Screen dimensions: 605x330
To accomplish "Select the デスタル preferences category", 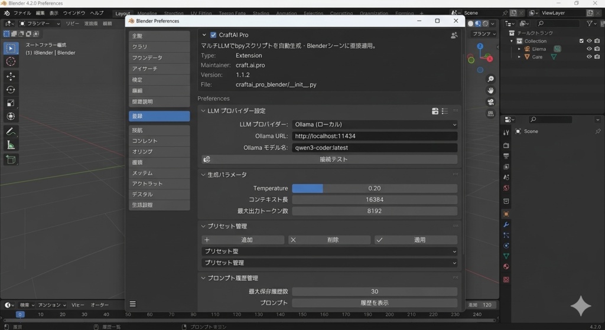I will (x=160, y=194).
